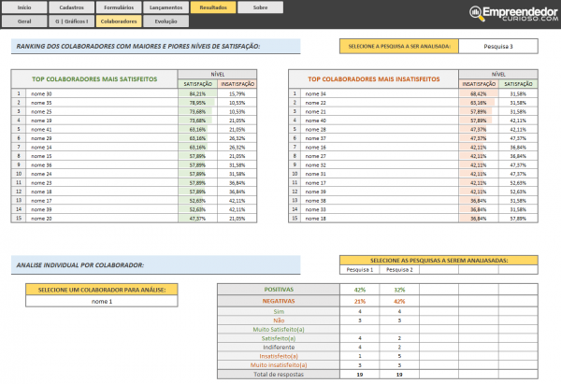
Task: Open the Início tab
Action: [23, 7]
